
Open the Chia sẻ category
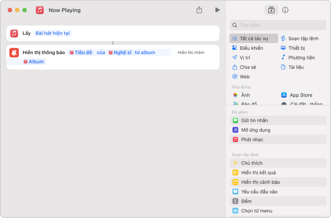tap(244, 67)
